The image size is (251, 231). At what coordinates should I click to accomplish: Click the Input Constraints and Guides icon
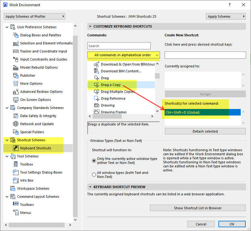coord(16,59)
